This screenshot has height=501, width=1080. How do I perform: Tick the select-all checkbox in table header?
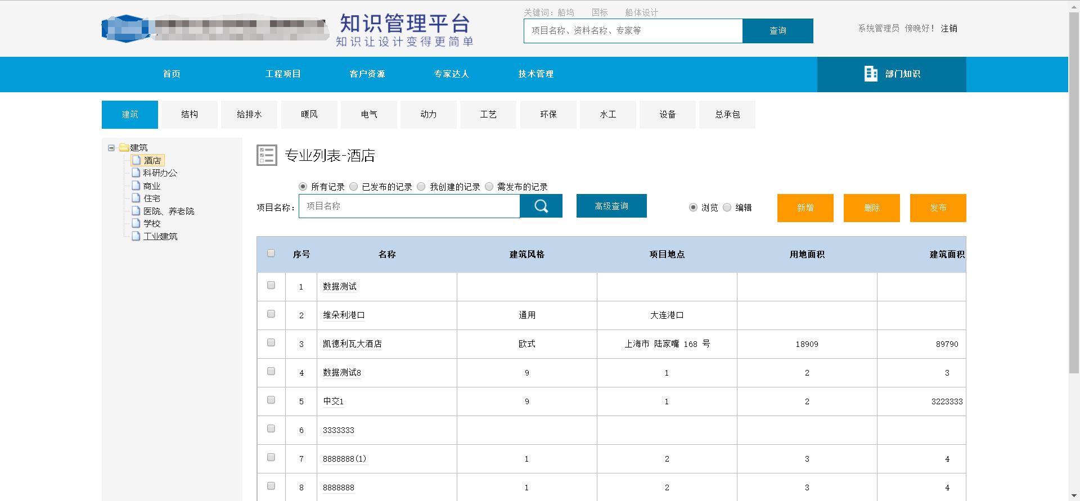tap(271, 253)
